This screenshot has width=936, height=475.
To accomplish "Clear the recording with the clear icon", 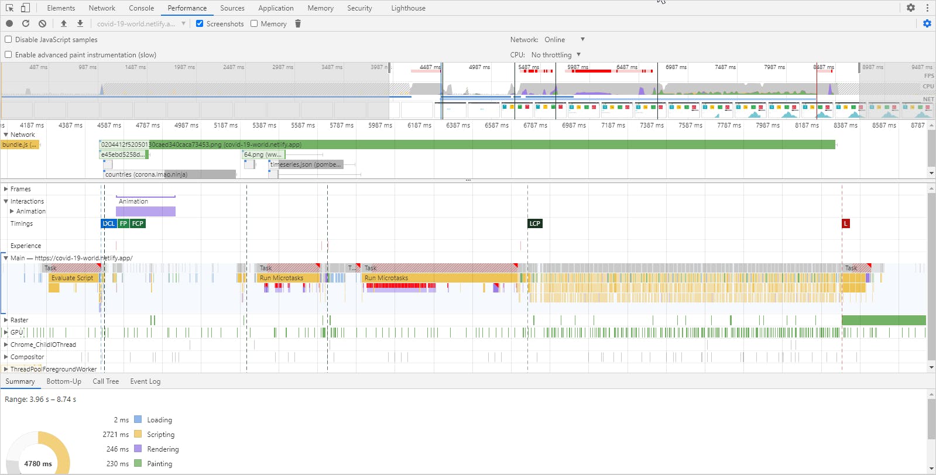I will click(42, 23).
